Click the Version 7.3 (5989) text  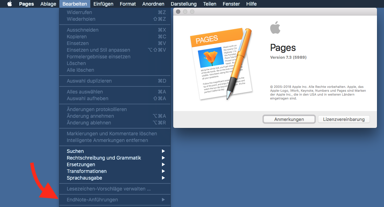(288, 57)
